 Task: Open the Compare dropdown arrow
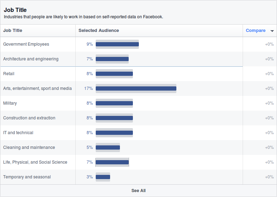pyautogui.click(x=272, y=31)
